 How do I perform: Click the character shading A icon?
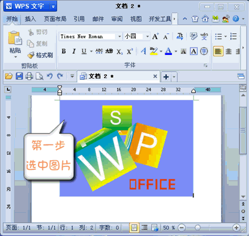pos(183,51)
